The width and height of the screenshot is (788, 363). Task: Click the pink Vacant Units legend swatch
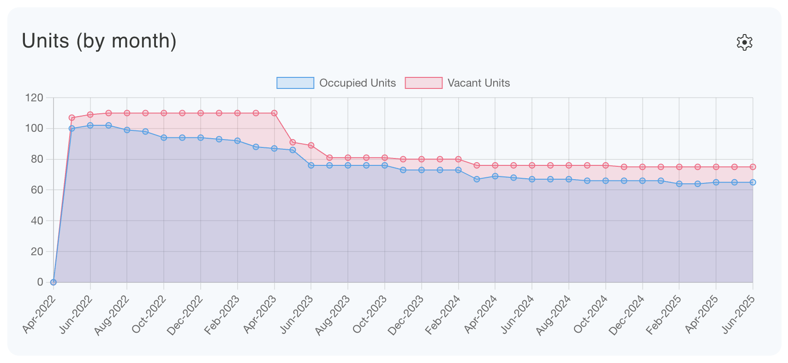[423, 83]
